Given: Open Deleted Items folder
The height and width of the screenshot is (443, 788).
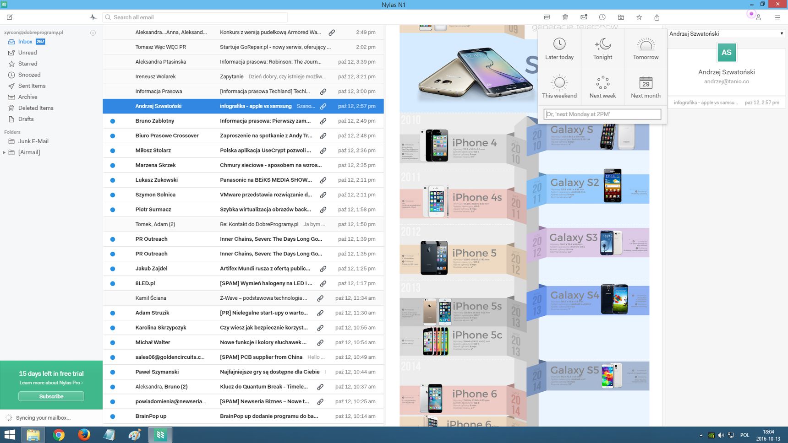Looking at the screenshot, I should click(x=36, y=108).
